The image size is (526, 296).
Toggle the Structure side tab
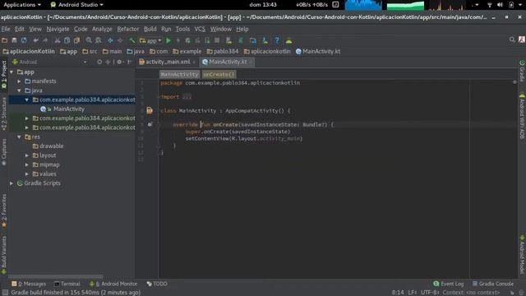(x=4, y=114)
